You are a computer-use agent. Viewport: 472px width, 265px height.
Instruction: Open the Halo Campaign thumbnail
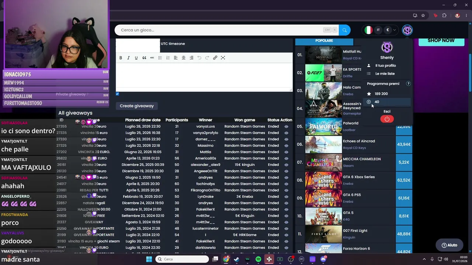click(323, 91)
